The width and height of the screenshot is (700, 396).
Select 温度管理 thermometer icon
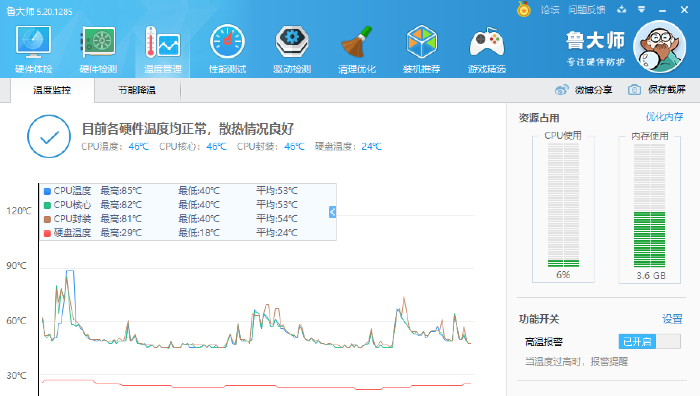click(162, 42)
